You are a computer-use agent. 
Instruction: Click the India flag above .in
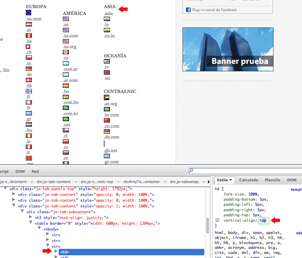[x=107, y=19]
